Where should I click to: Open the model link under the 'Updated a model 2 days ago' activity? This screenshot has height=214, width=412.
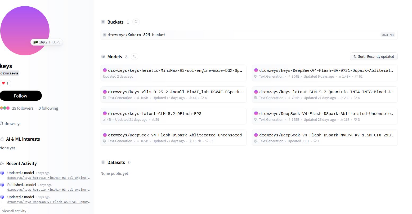click(x=48, y=178)
